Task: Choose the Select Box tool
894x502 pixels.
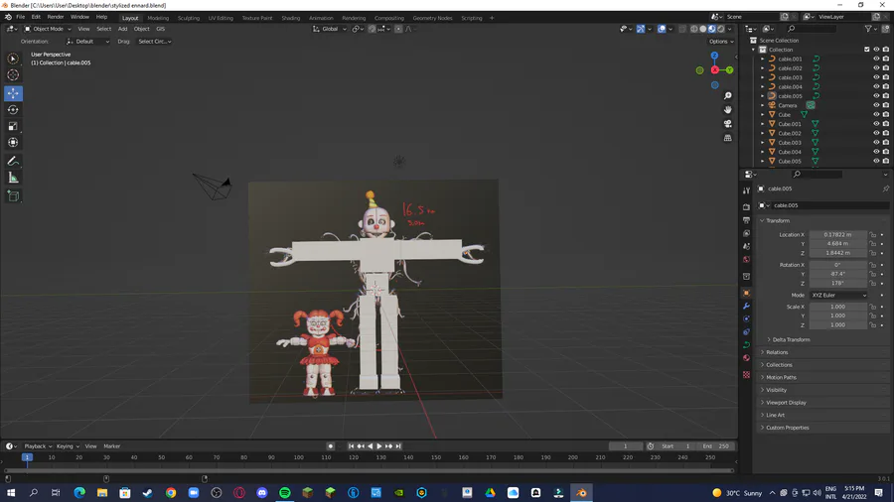Action: point(13,59)
